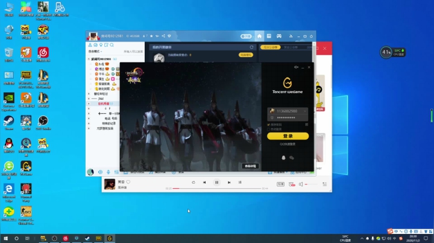The width and height of the screenshot is (434, 243).
Task: Click the yellow login button in WeGame
Action: point(288,136)
